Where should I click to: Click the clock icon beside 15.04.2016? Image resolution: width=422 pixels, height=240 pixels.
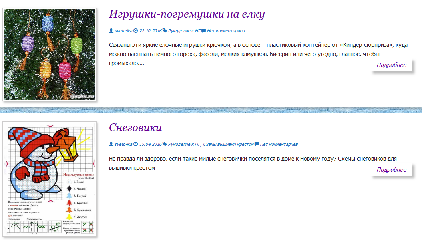pyautogui.click(x=136, y=144)
